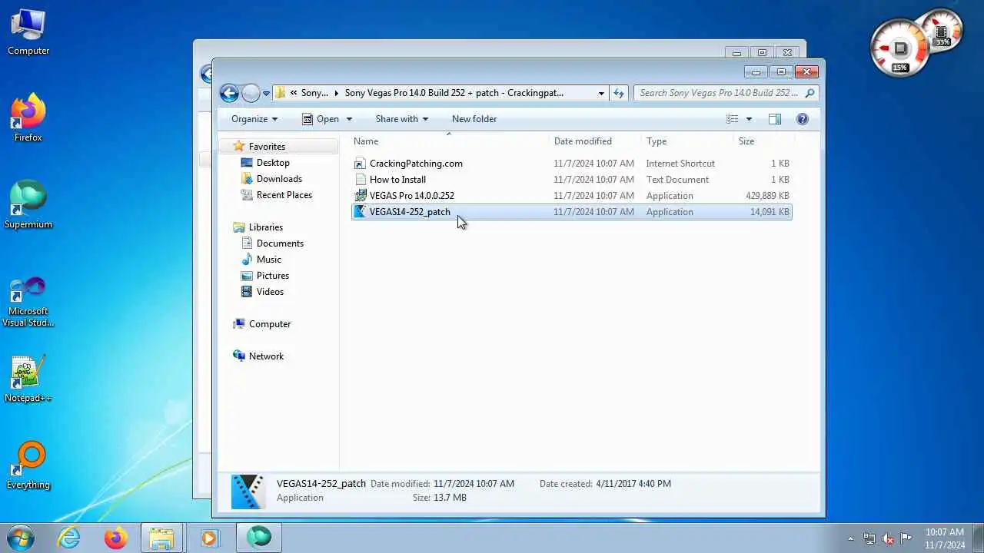The height and width of the screenshot is (553, 984).
Task: Open the Music library
Action: click(x=269, y=260)
